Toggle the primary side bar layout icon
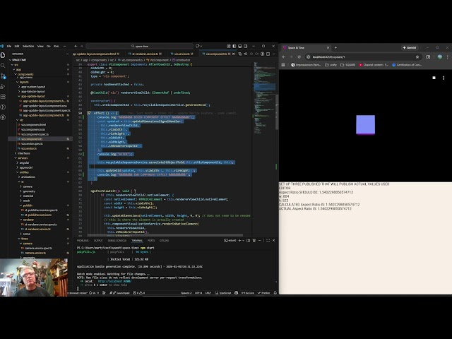The image size is (452, 339). [x=234, y=46]
